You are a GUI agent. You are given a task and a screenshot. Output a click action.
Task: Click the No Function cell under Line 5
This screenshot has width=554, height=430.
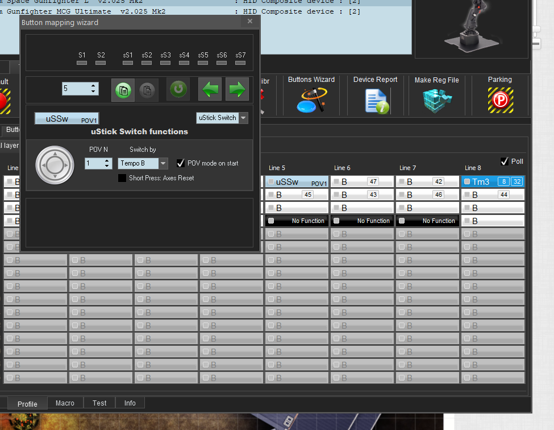[297, 221]
